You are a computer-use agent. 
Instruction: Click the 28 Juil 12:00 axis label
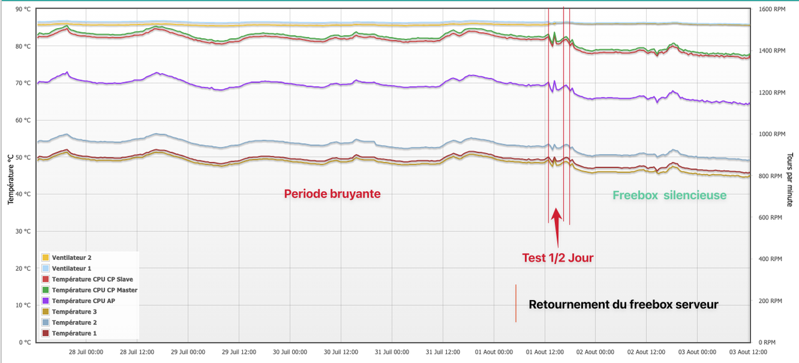pos(137,352)
